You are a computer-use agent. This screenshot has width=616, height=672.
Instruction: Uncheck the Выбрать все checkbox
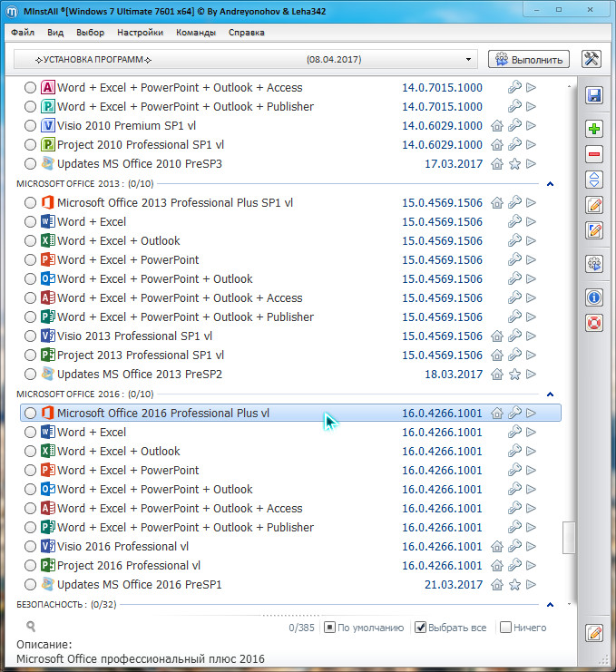pos(420,628)
